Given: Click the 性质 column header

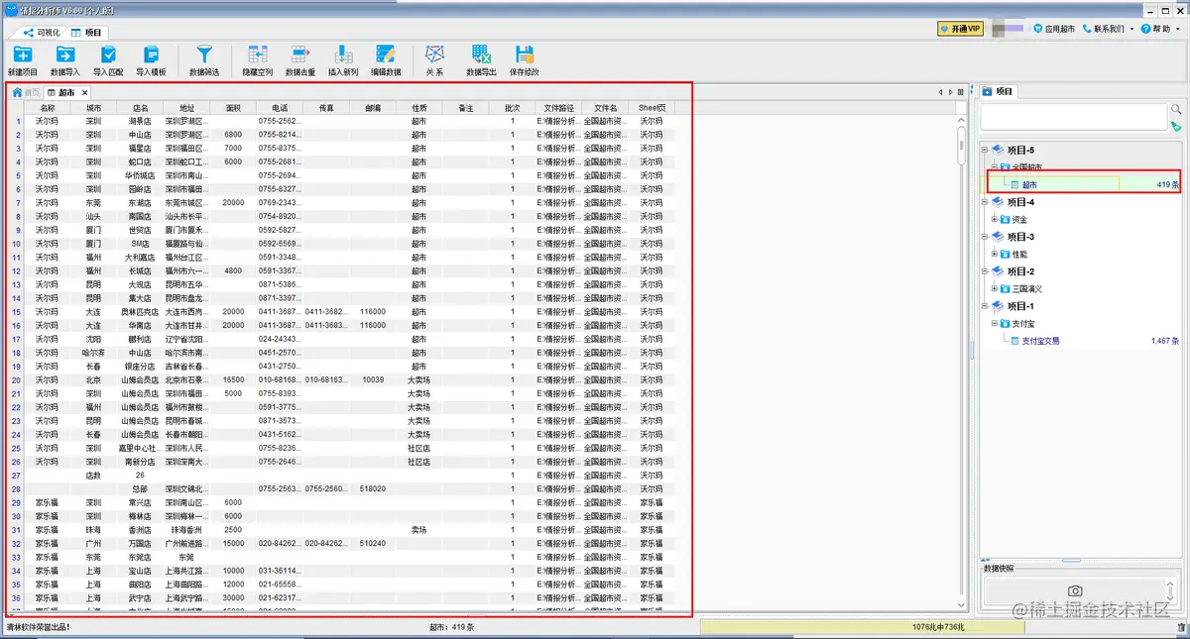Looking at the screenshot, I should [419, 107].
